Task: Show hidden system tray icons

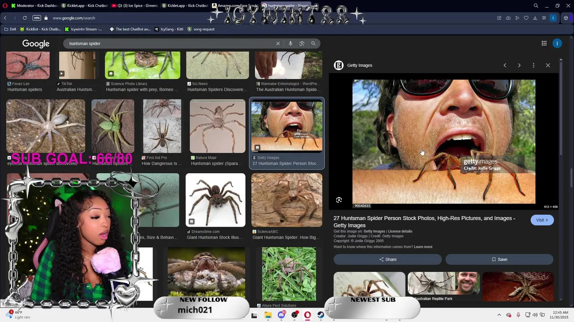Action: 499,315
